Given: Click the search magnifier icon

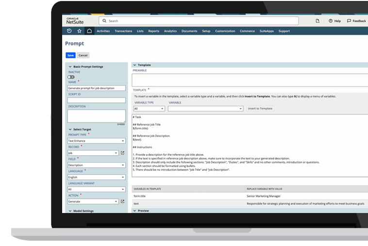Looking at the screenshot, I should tap(104, 21).
